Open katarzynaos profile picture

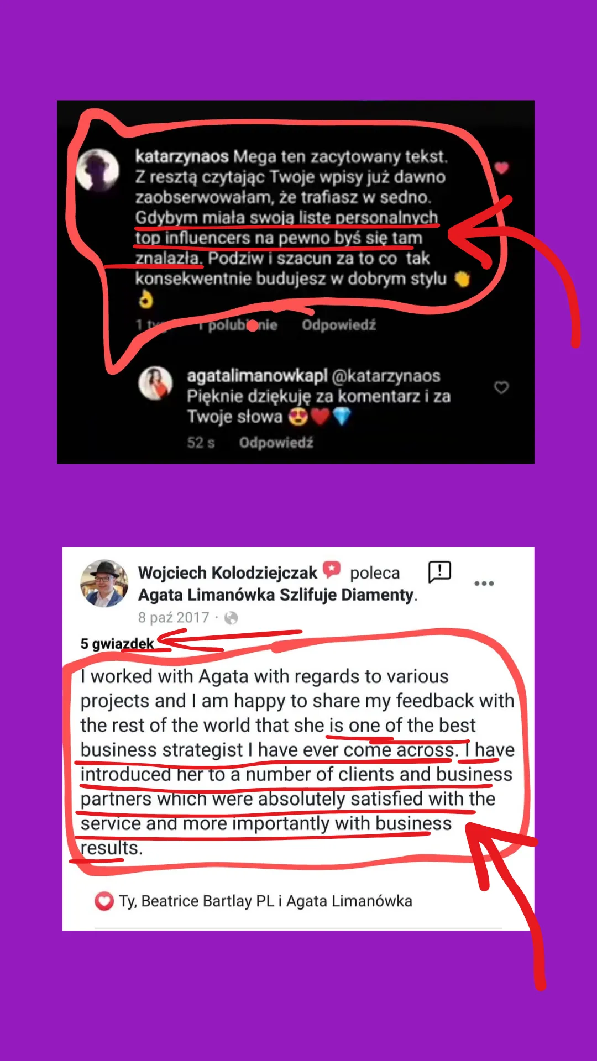point(98,170)
